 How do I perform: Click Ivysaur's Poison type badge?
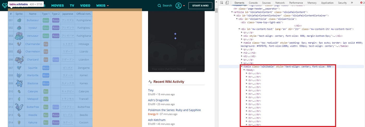(x=56, y=28)
